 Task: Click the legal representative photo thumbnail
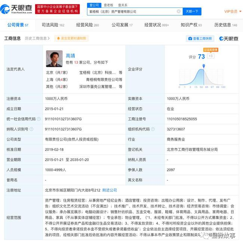click(54, 58)
